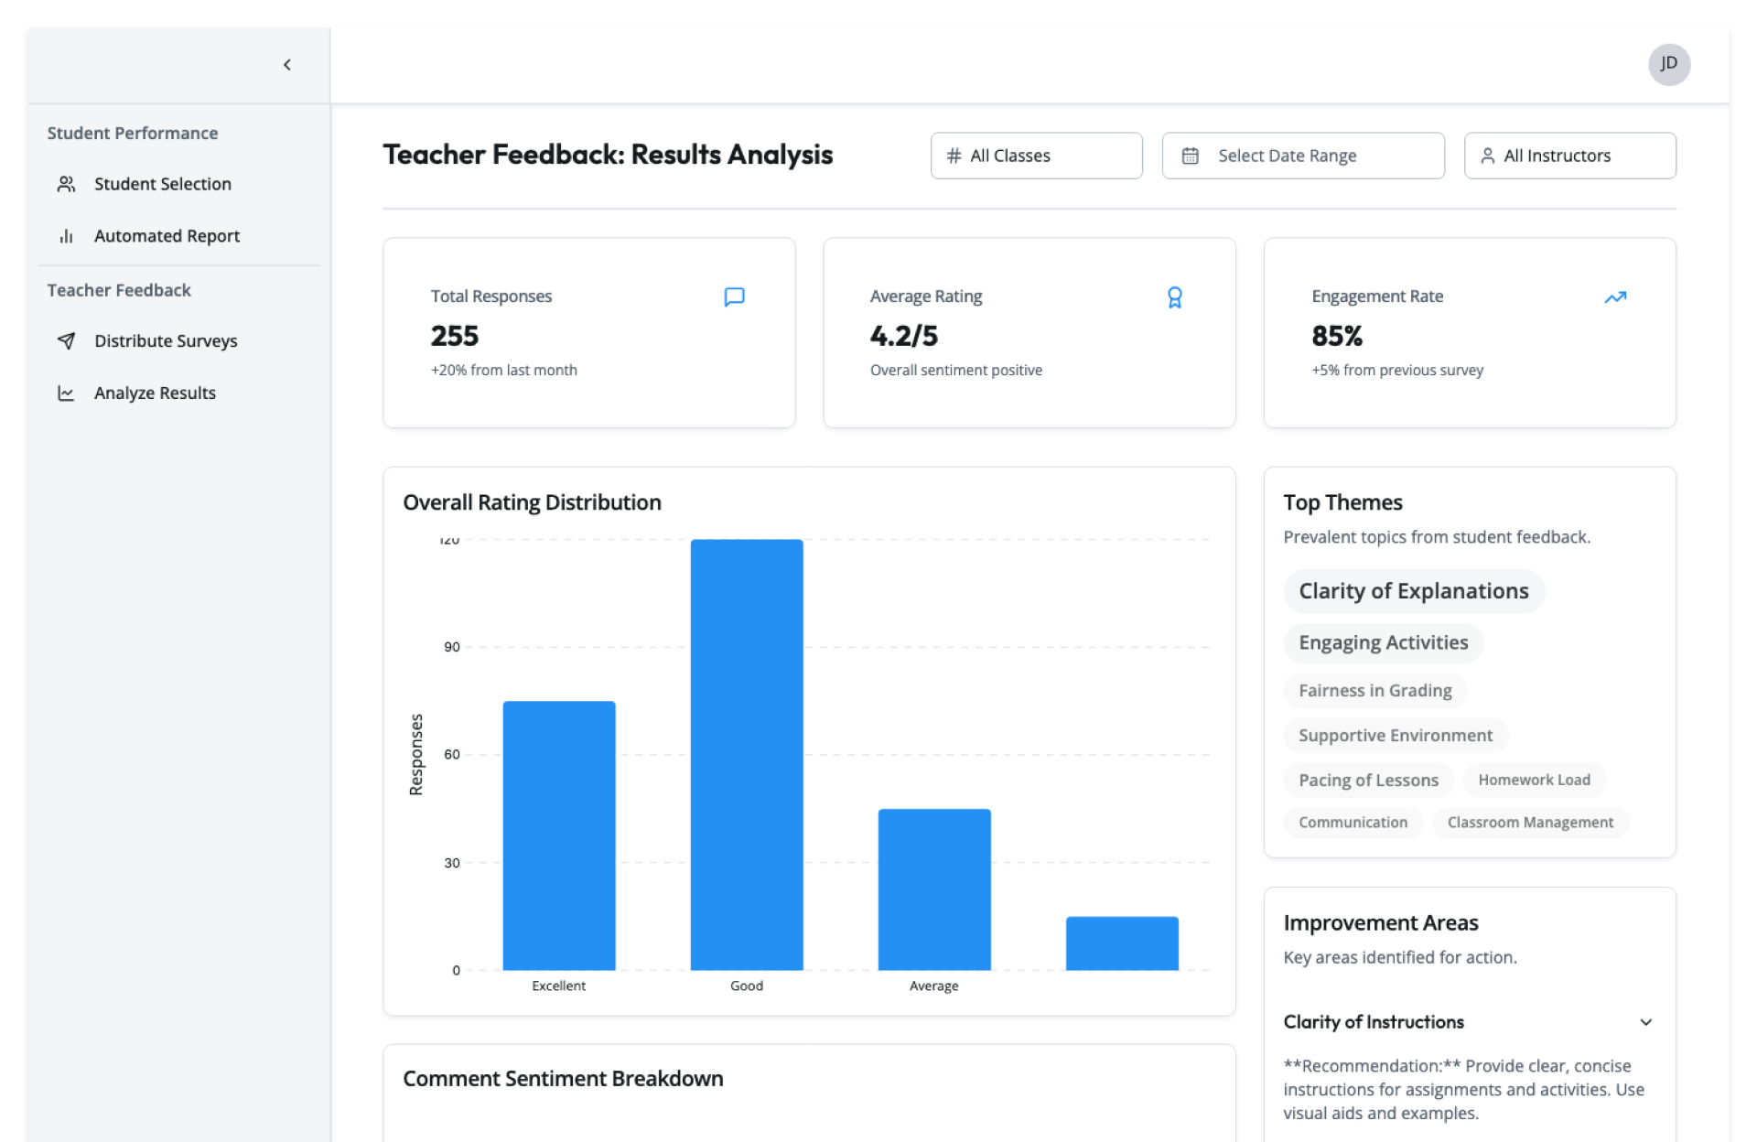
Task: Click the Total Responses chat bubble icon
Action: pyautogui.click(x=734, y=297)
